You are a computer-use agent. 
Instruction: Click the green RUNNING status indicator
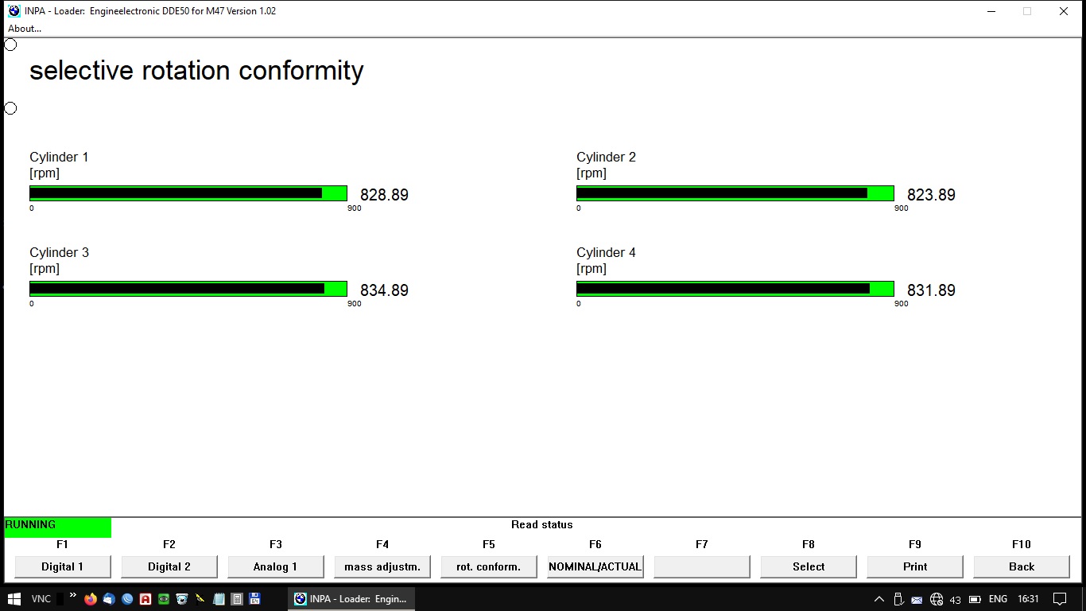[x=58, y=527]
